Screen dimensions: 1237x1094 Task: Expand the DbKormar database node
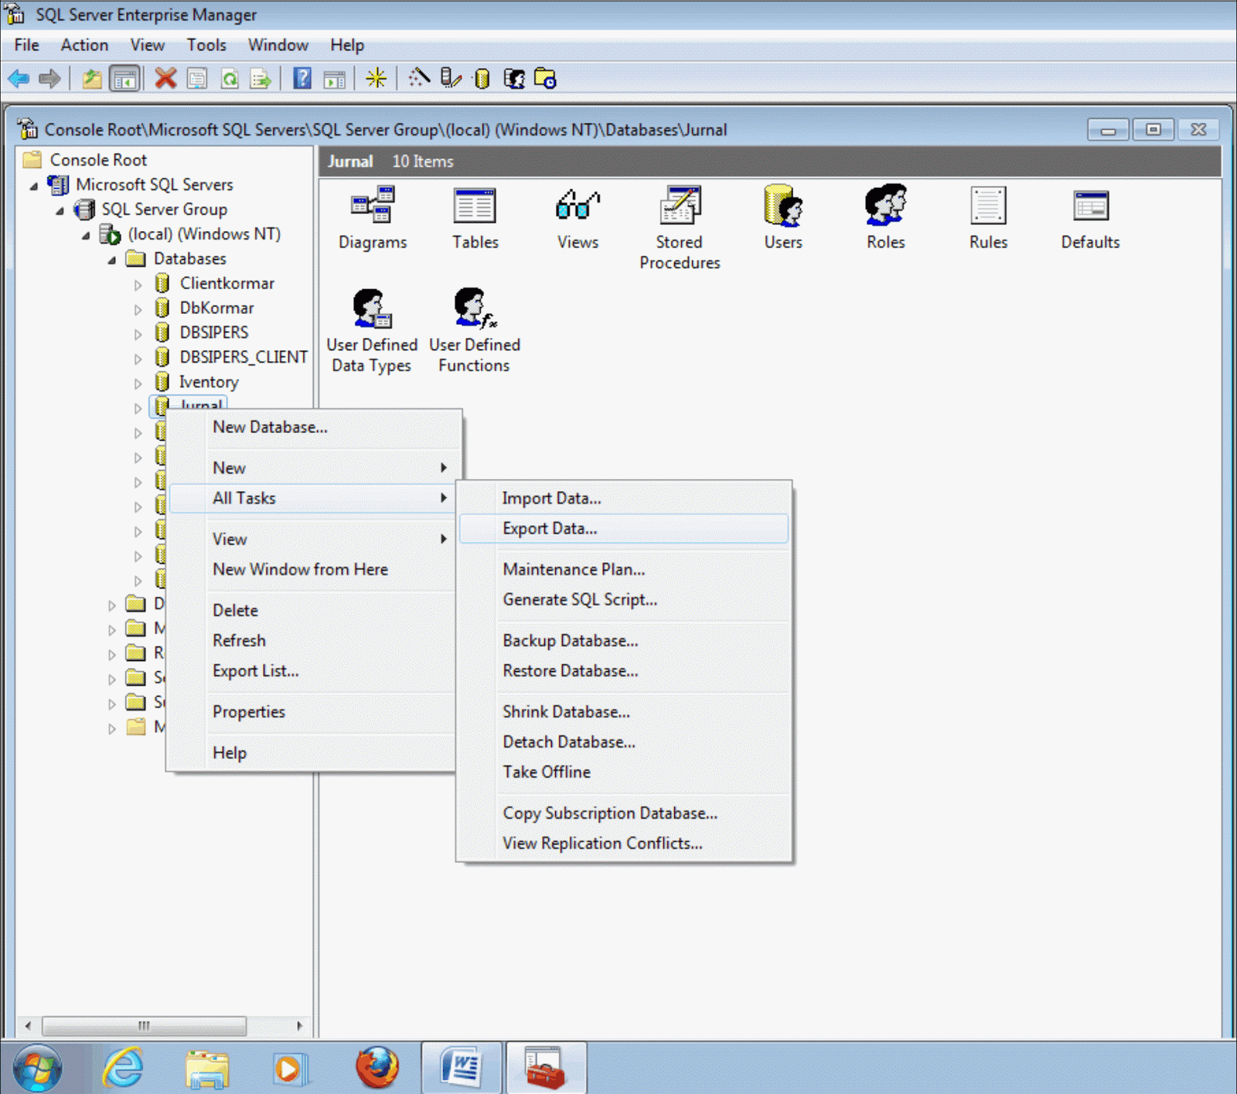click(x=138, y=309)
